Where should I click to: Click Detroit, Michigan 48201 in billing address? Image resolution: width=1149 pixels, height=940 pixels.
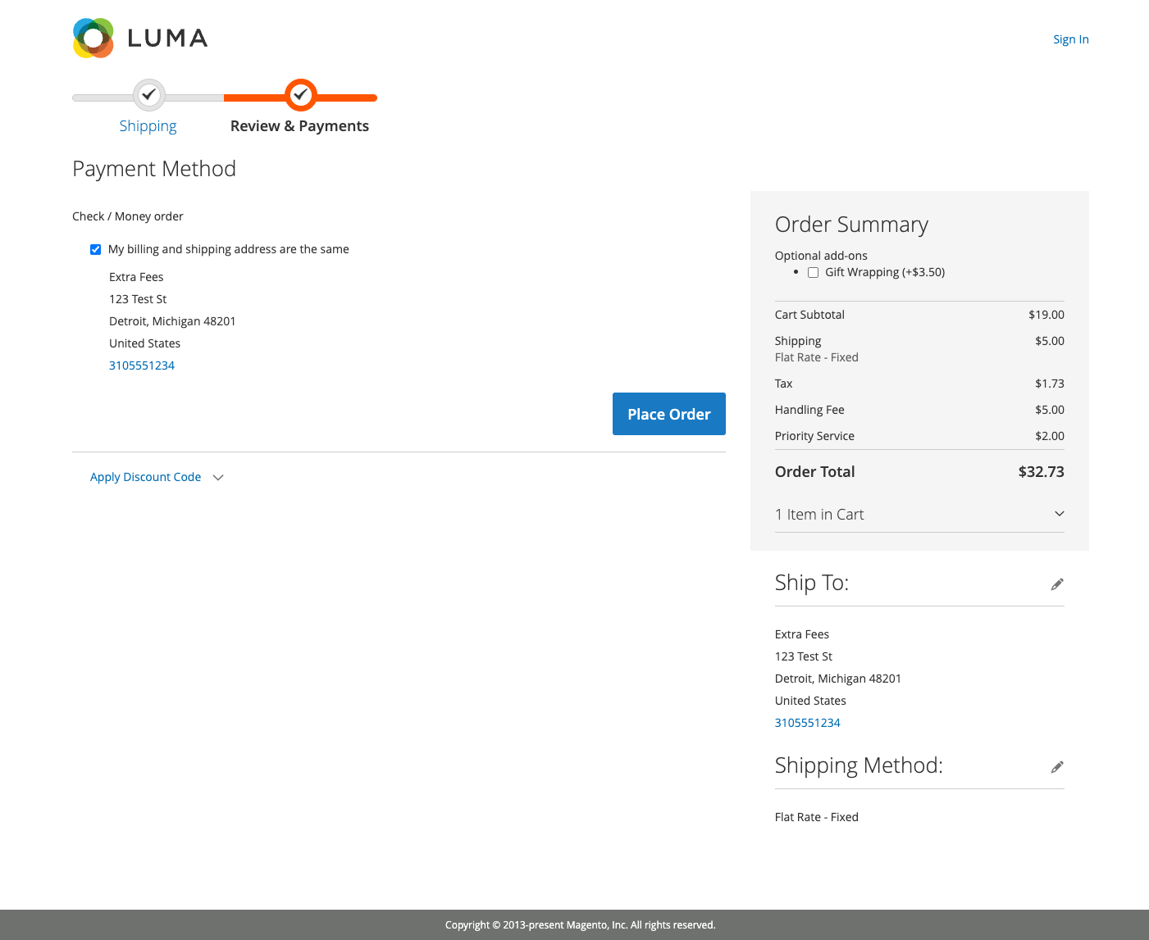pyautogui.click(x=172, y=321)
